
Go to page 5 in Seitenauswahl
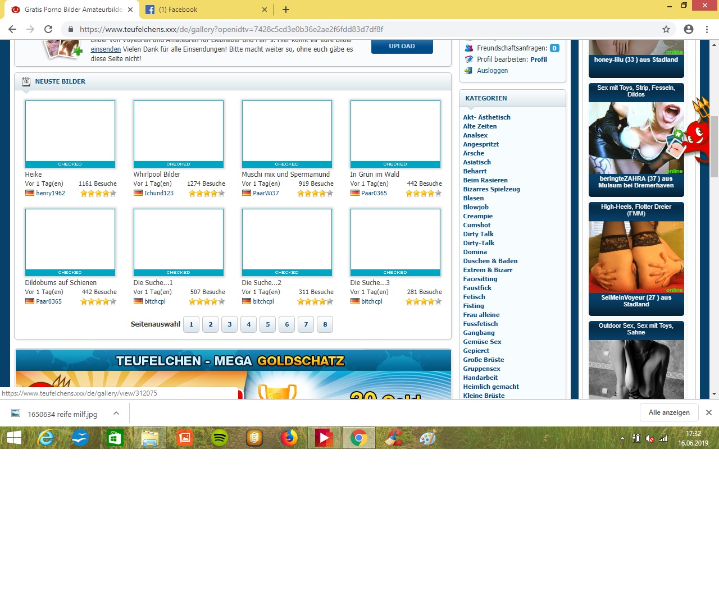click(x=268, y=324)
